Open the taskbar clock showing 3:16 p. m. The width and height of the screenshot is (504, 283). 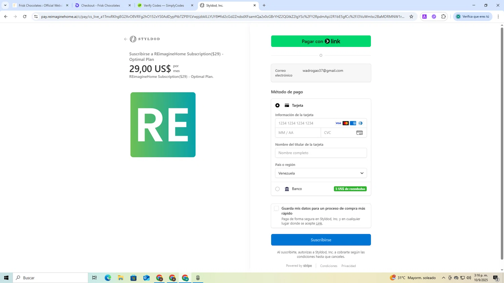tap(481, 278)
